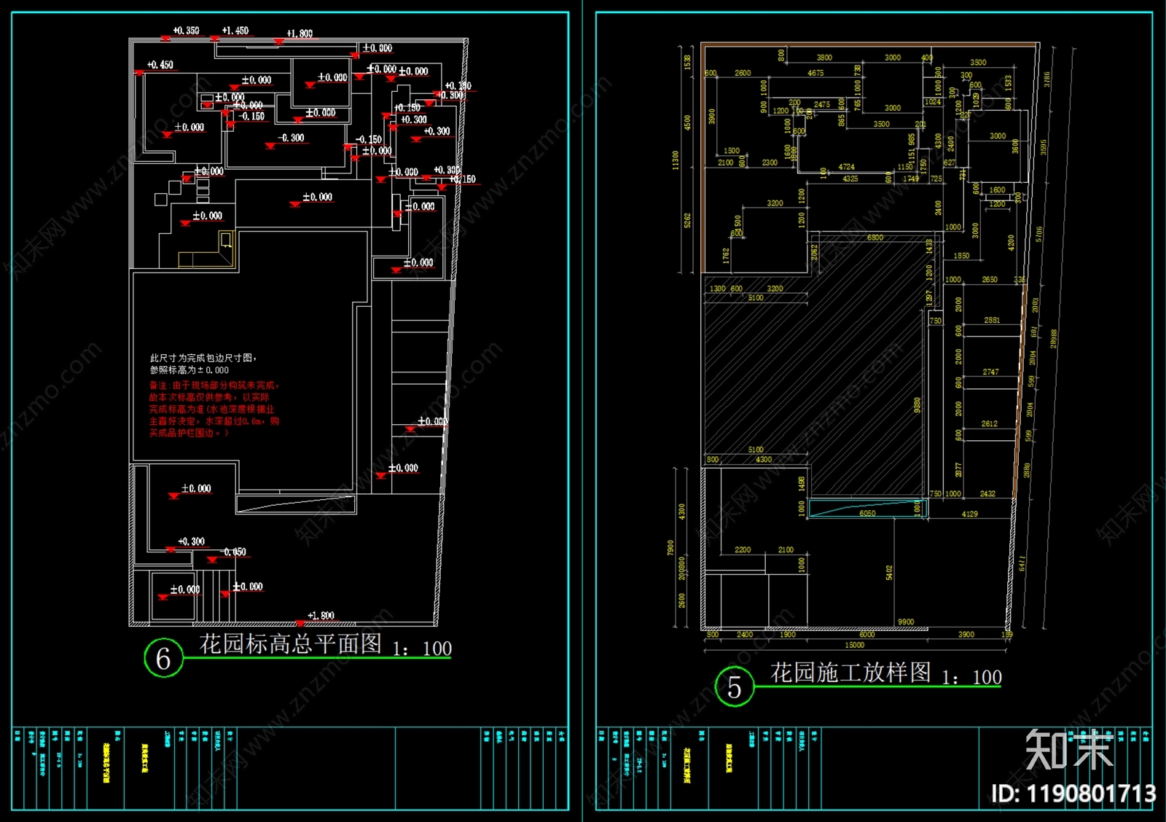Click the 花园标高总平面图 drawing title
1166x822 pixels.
point(290,644)
